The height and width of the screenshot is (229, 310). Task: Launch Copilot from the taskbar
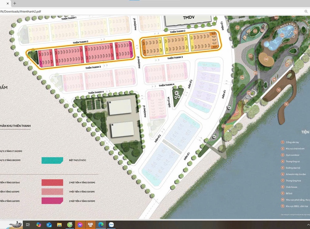(x=39, y=225)
